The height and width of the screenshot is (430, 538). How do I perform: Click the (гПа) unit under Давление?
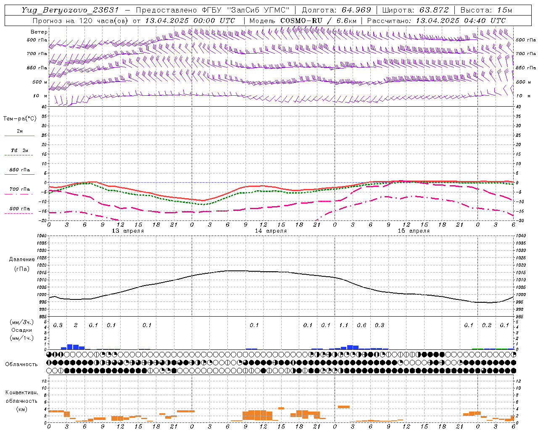[22, 269]
